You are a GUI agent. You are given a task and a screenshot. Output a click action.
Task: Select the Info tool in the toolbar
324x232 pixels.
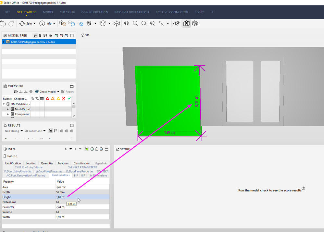(x=45, y=23)
